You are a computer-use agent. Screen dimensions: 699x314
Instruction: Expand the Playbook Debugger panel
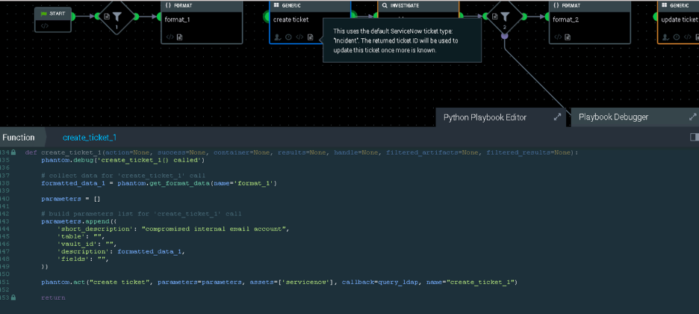click(692, 117)
